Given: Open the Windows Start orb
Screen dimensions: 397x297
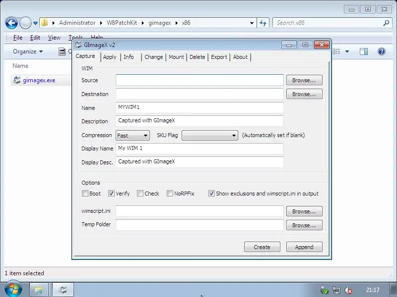Looking at the screenshot, I should coord(13,289).
